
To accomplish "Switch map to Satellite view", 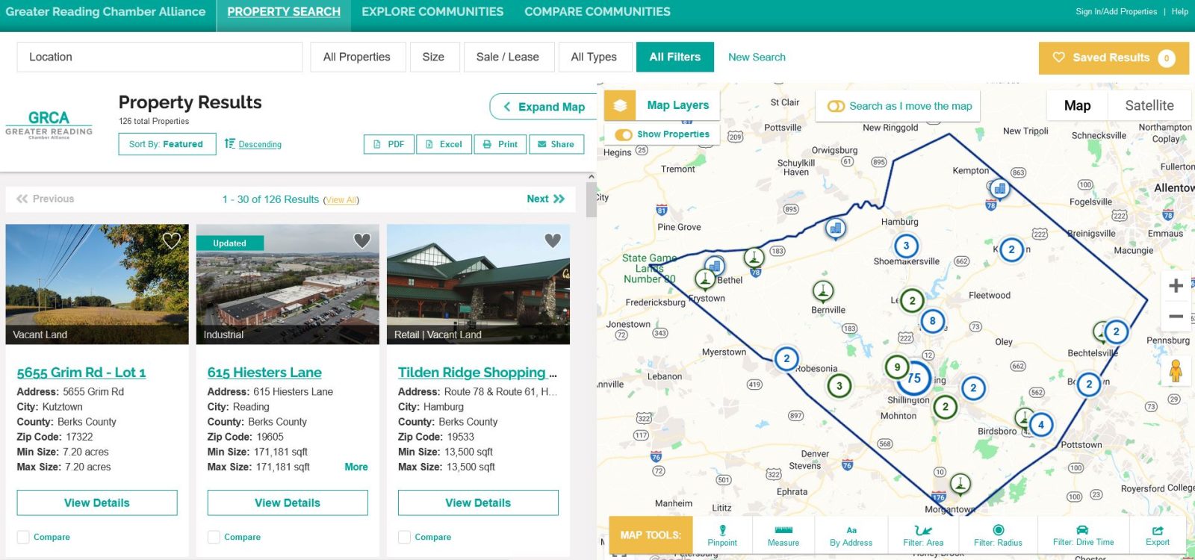I will pyautogui.click(x=1149, y=106).
